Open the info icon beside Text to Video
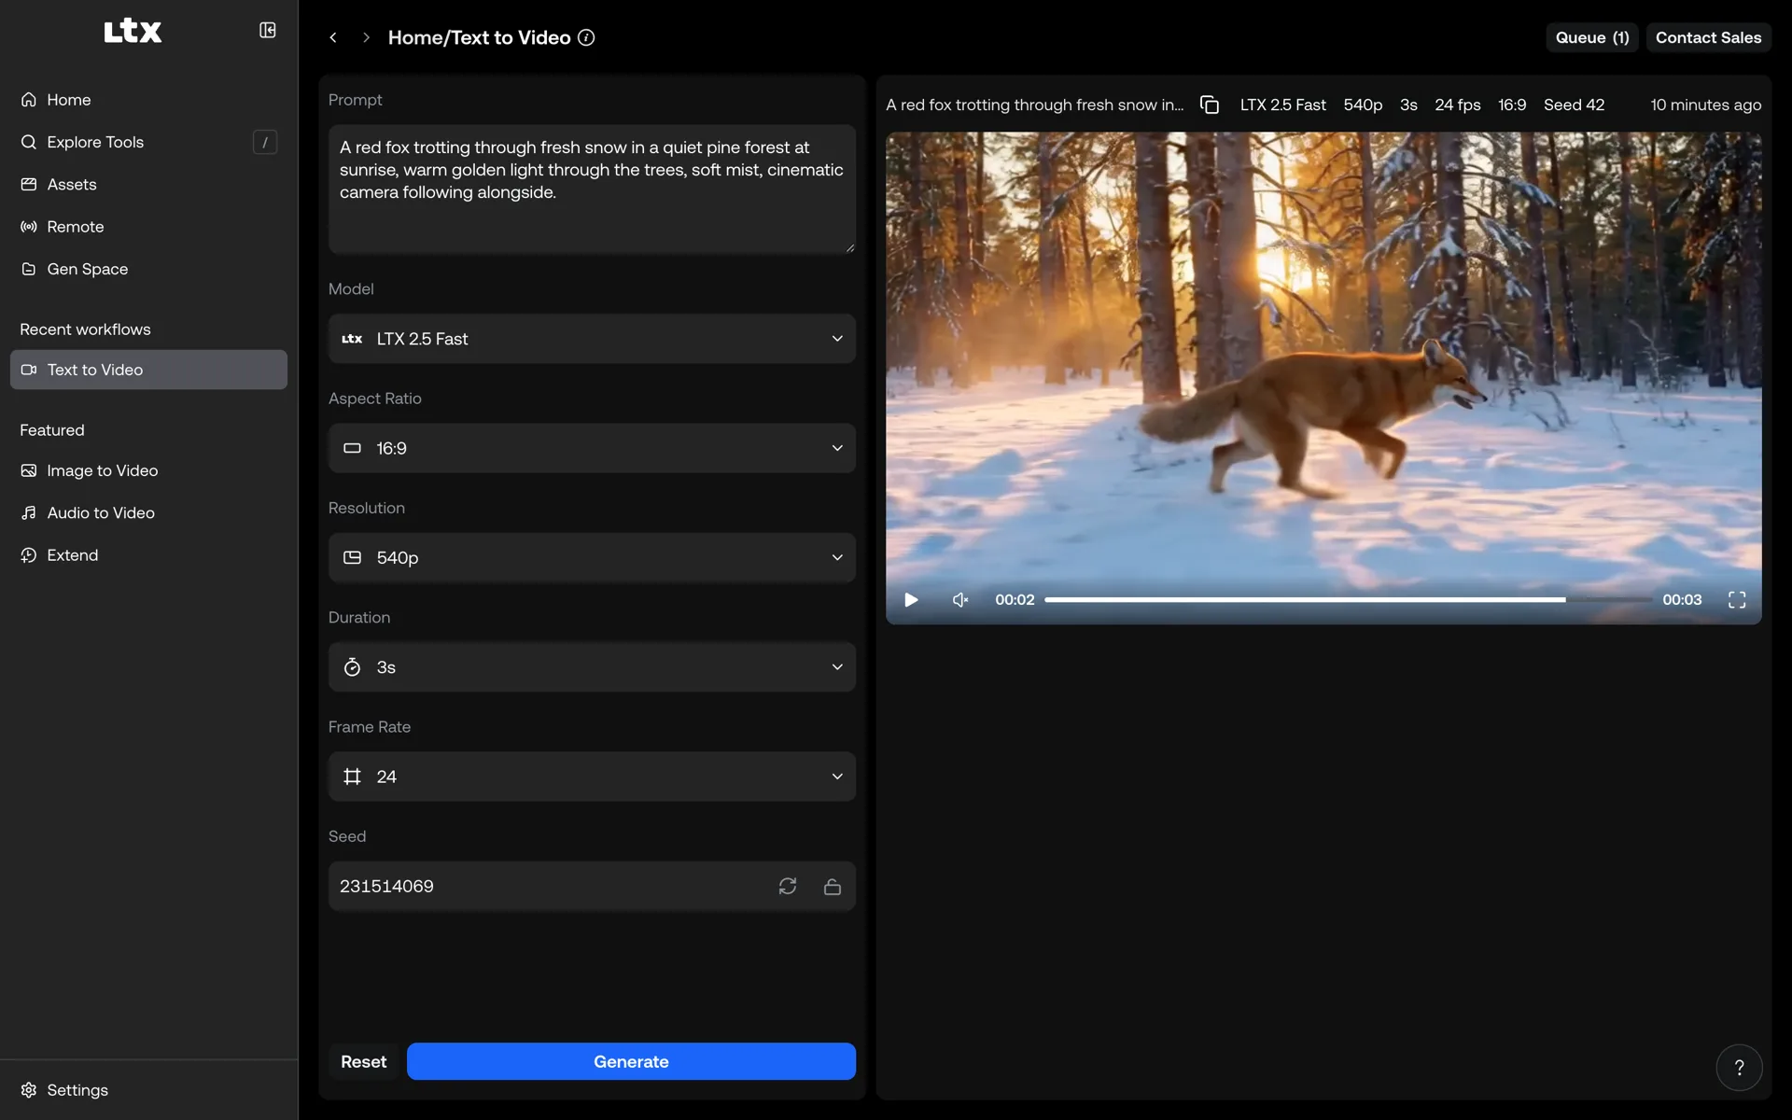Image resolution: width=1792 pixels, height=1120 pixels. 586,37
